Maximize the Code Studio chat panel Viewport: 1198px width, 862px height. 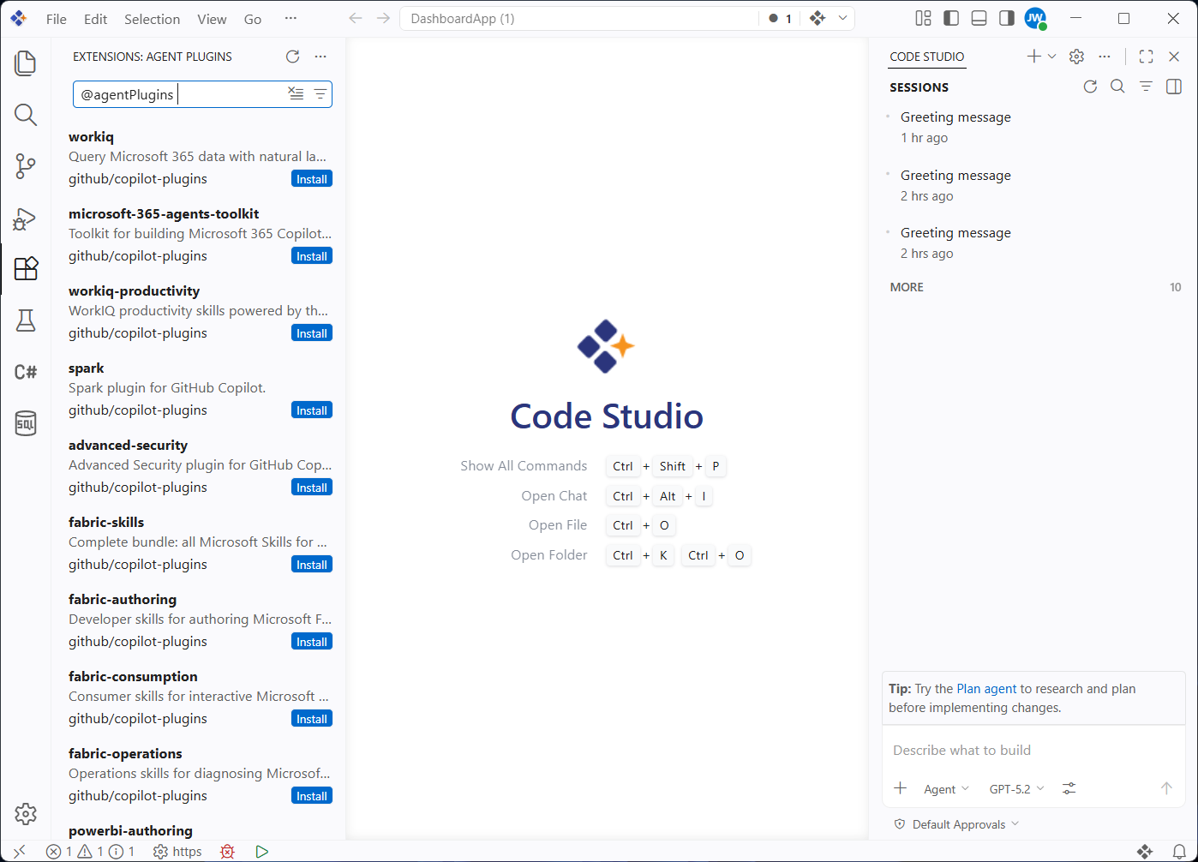[x=1146, y=57]
